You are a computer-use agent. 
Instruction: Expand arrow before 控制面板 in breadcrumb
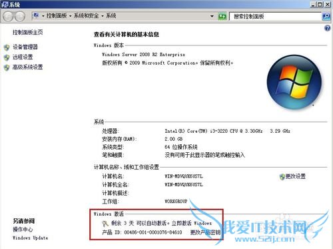point(43,16)
